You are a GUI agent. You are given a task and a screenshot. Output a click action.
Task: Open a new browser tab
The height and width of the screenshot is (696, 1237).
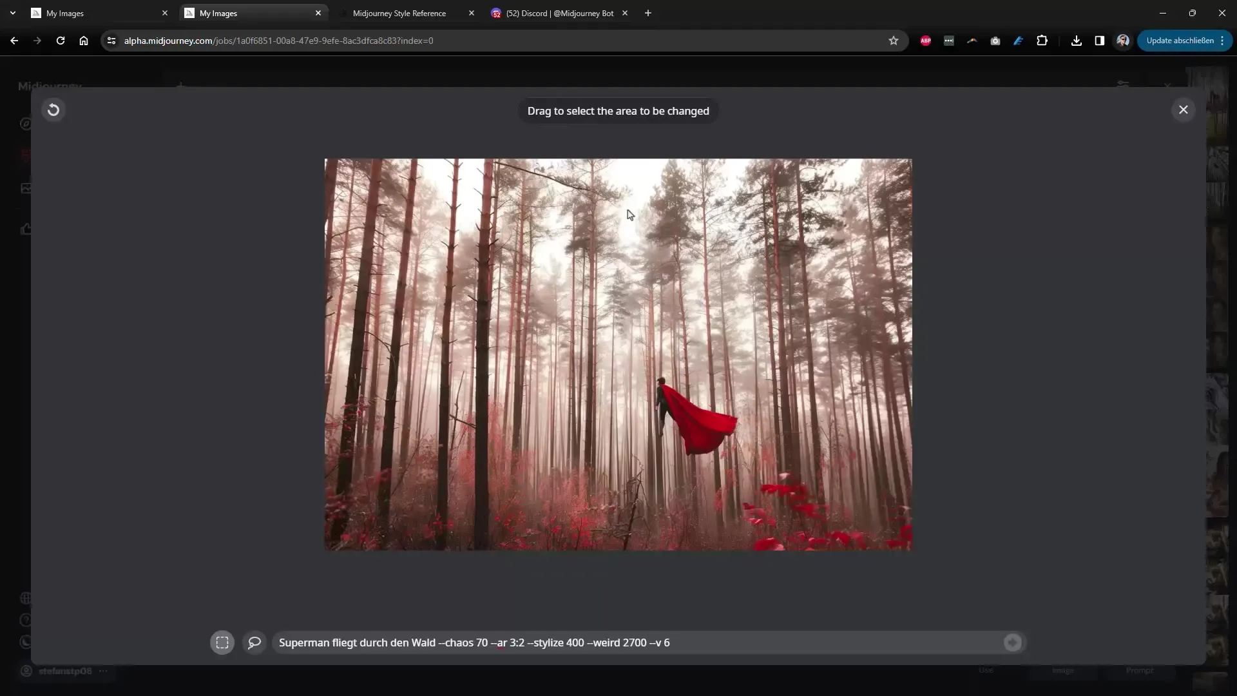click(x=648, y=13)
